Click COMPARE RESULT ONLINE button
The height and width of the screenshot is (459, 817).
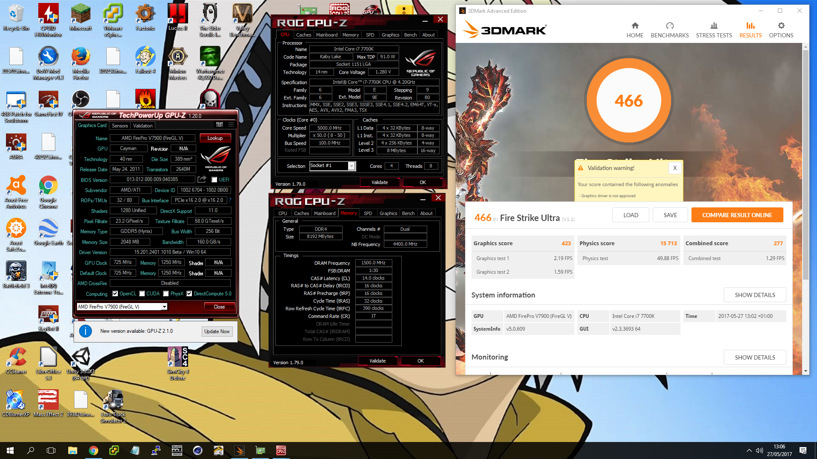coord(737,215)
